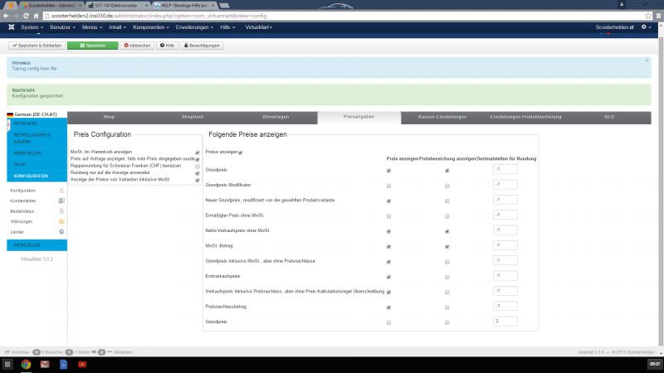Click the Joomla logo icon
This screenshot has width=664, height=373.
11,27
